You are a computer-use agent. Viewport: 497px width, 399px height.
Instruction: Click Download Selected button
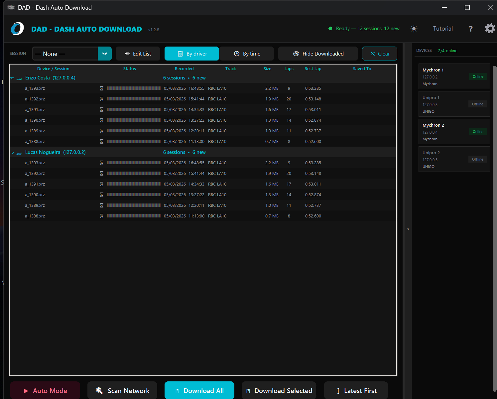tap(279, 391)
